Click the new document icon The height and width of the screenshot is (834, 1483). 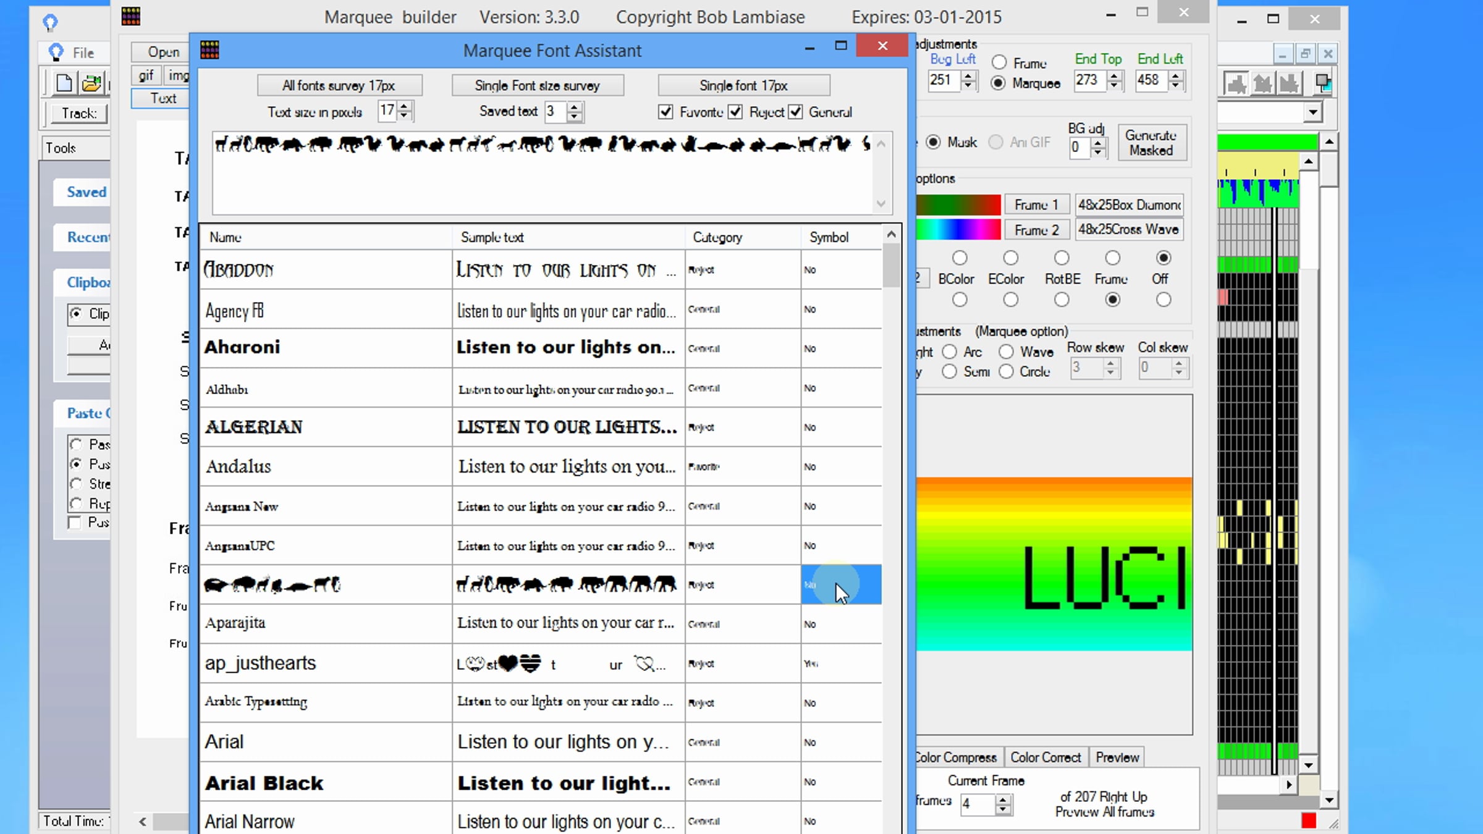point(64,83)
